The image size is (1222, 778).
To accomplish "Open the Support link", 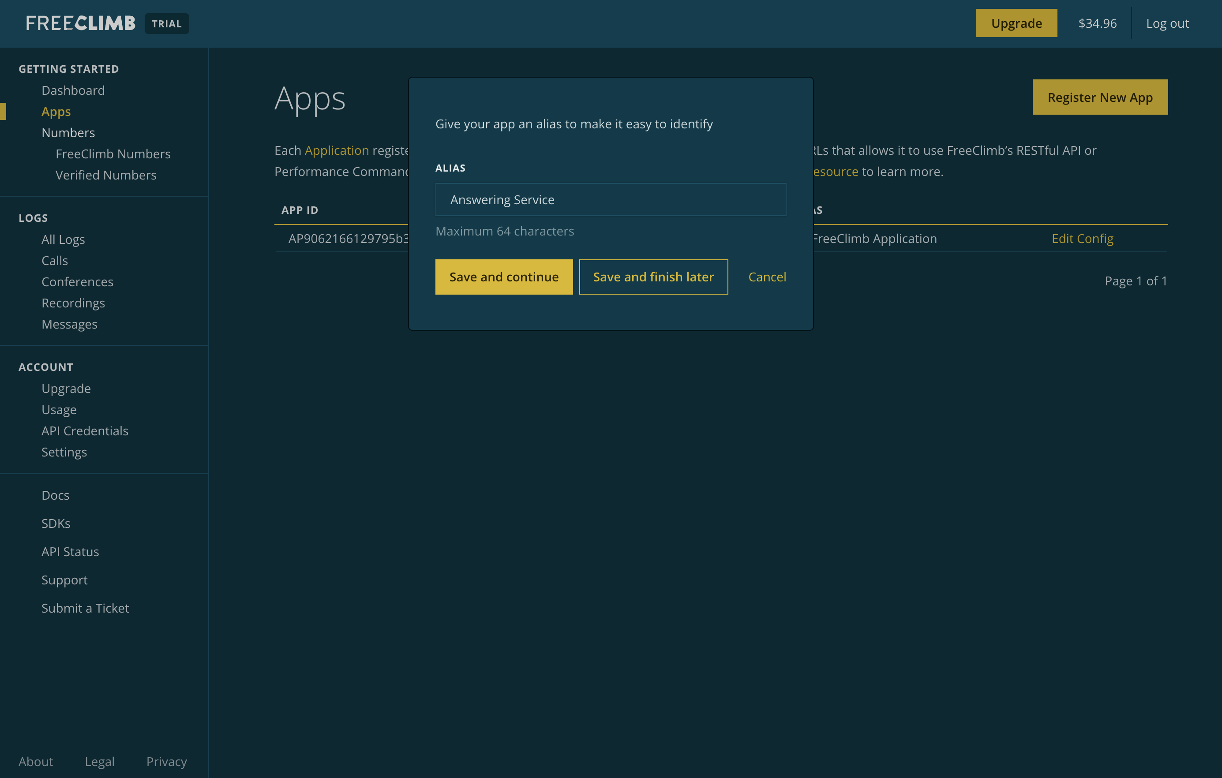I will tap(64, 580).
